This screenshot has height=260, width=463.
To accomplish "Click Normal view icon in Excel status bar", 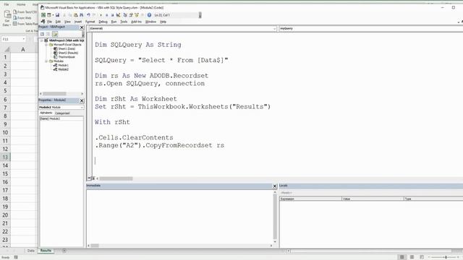I will pyautogui.click(x=402, y=257).
